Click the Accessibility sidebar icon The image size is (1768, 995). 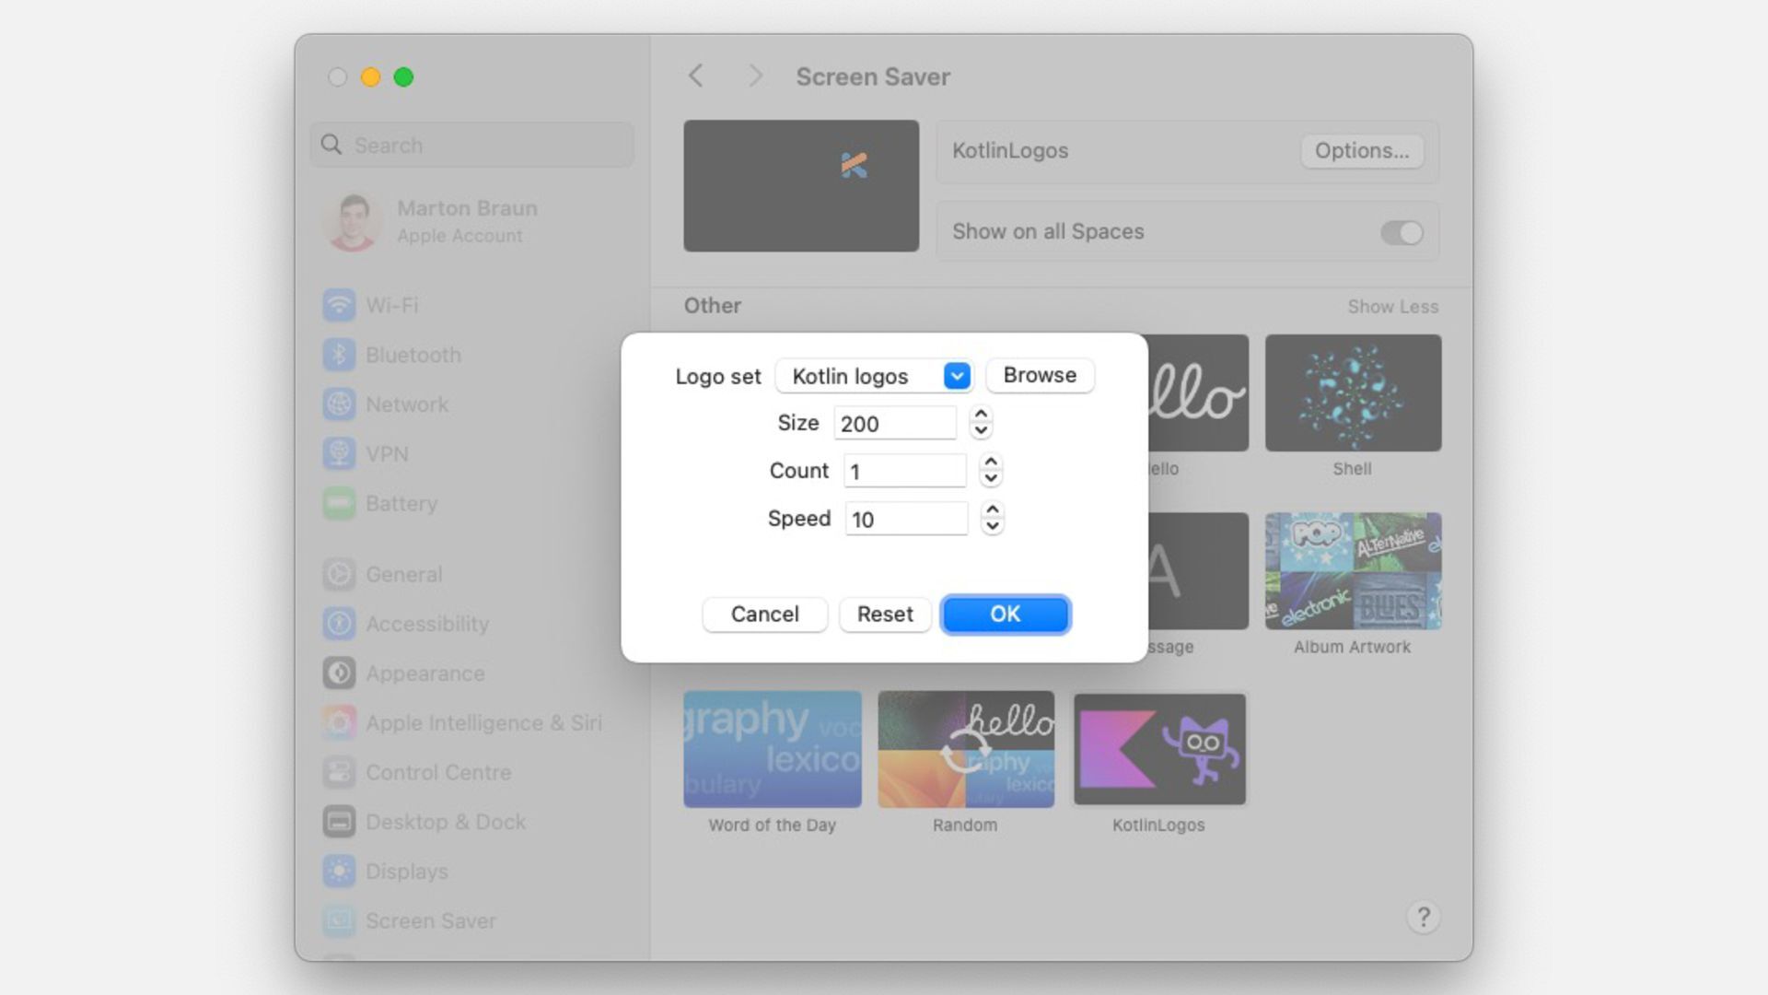339,624
